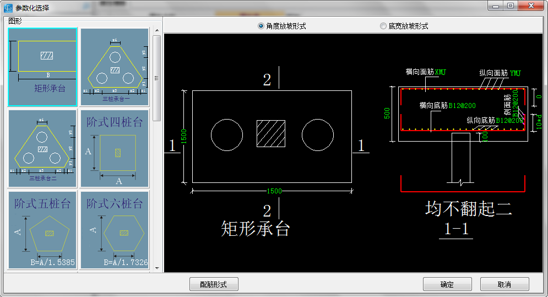
Task: Click the 矩形承台 drawing title
Action: click(256, 229)
